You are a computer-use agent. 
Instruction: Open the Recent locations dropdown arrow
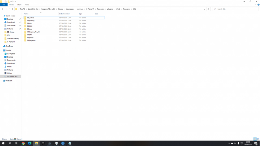coord(9,9)
